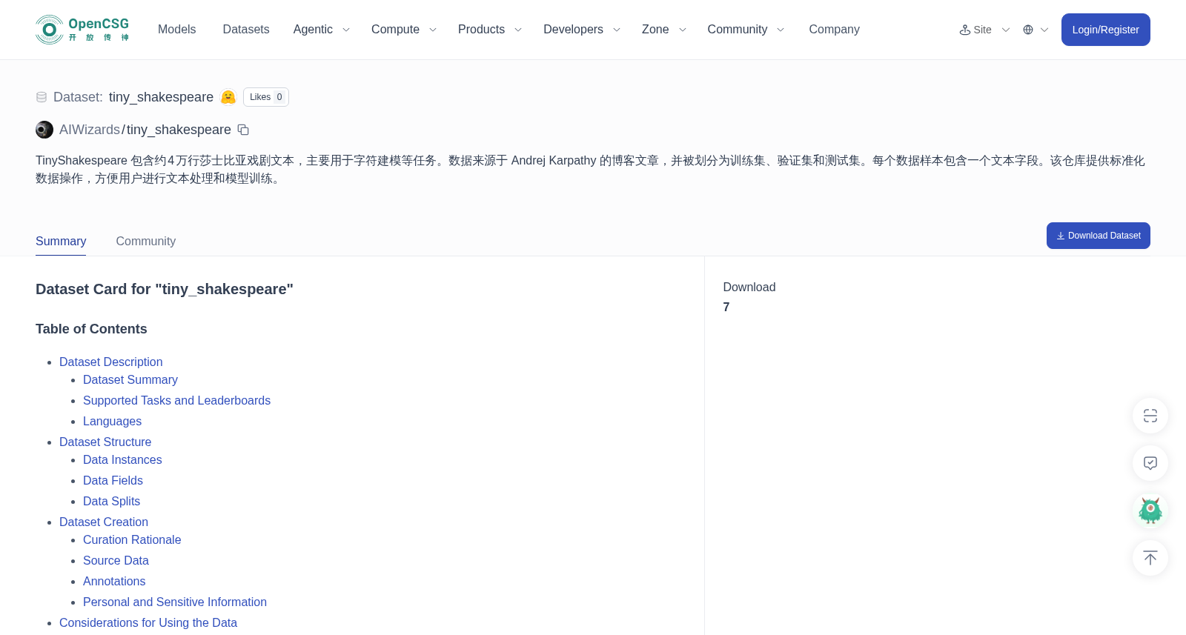This screenshot has height=635, width=1186.
Task: Open the Data Fields link
Action: [x=113, y=480]
